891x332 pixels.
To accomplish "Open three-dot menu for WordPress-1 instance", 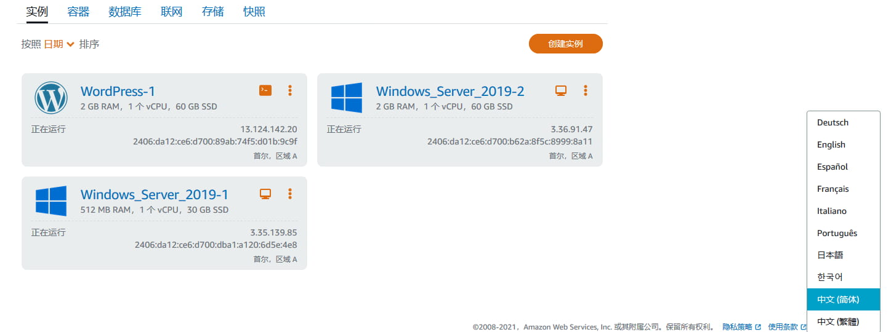I will (x=290, y=90).
